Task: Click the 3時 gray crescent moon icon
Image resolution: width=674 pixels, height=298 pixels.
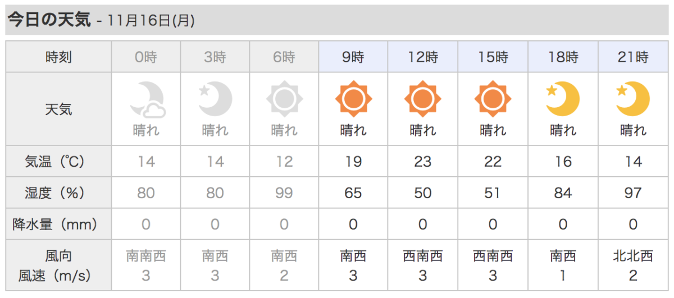Action: [x=215, y=99]
